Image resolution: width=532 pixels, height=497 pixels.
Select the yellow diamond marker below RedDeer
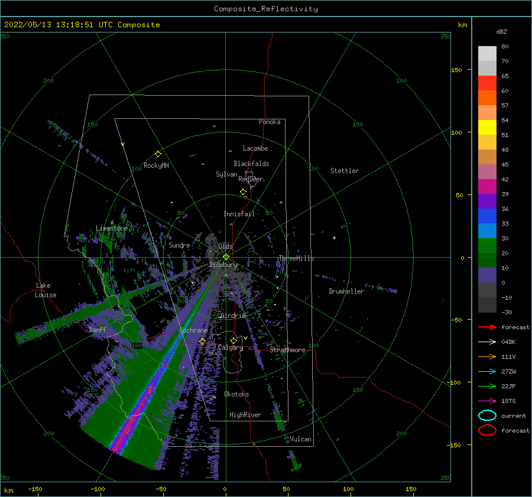243,192
